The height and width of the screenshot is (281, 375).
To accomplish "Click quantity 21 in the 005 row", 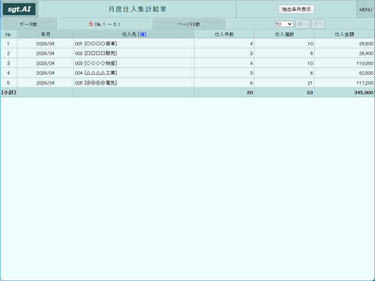I will [x=310, y=83].
